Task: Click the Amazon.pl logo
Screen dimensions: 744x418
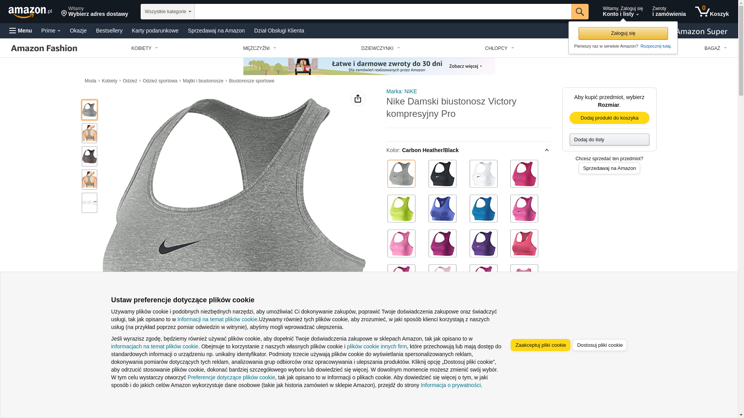Action: [30, 12]
